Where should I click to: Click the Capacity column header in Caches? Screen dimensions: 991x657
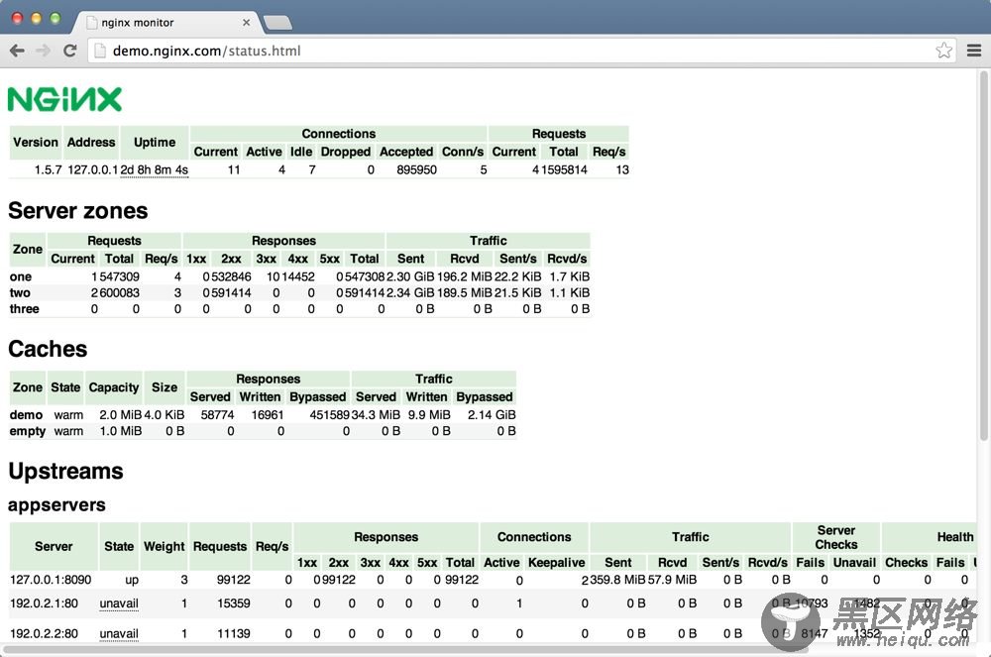click(114, 387)
